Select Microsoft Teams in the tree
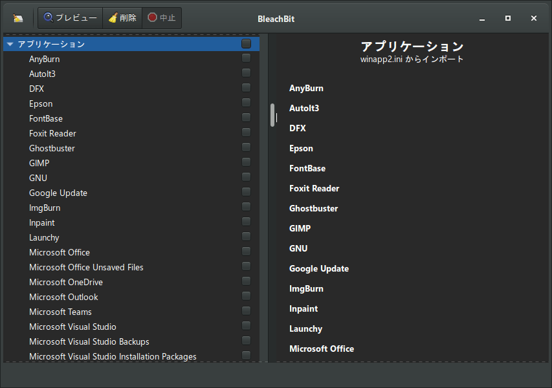The height and width of the screenshot is (388, 552). 131,312
